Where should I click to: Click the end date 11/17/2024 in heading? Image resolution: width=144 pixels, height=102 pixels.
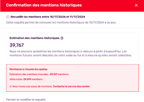[77, 17]
